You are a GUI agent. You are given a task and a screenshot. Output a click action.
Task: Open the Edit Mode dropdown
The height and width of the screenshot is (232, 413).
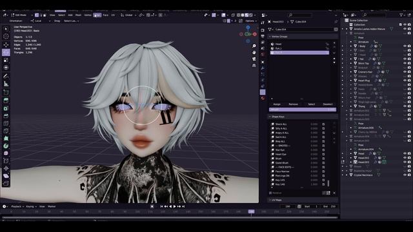[21, 15]
